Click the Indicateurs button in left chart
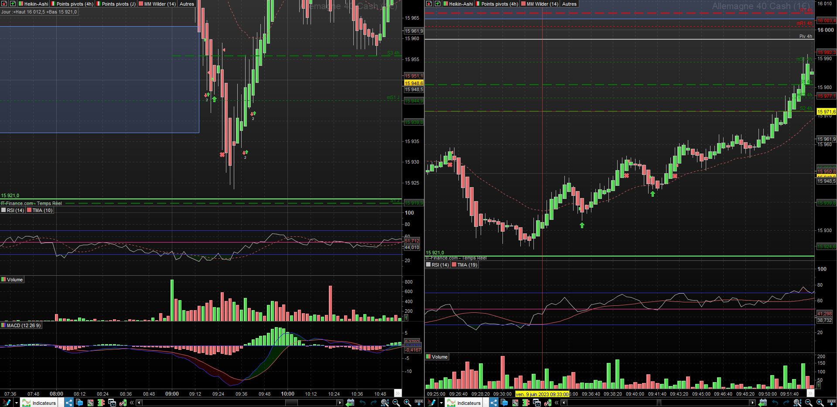 click(40, 403)
